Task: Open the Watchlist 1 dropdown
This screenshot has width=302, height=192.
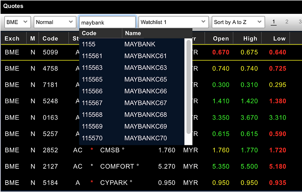Action: (x=173, y=22)
